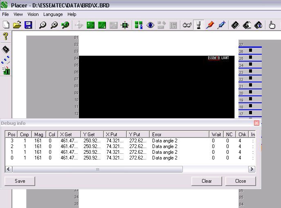The image size is (281, 208).
Task: Select debug row with Pos 3
Action: 130,141
